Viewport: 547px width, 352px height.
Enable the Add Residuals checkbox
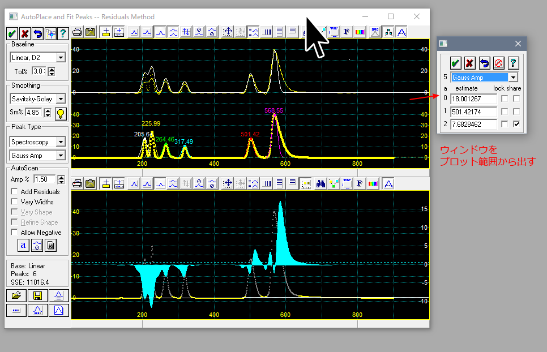(x=15, y=192)
